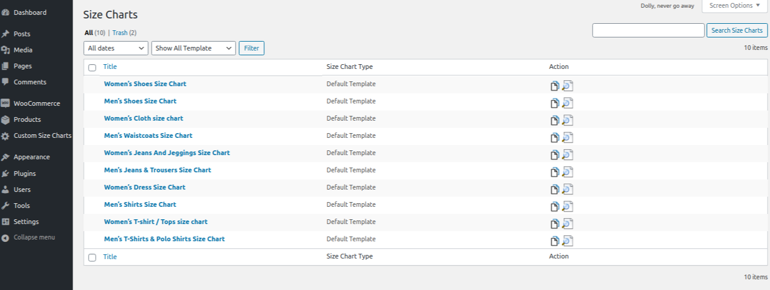Clone the Women's Shoes Size Chart
Viewport: 770px width, 290px height.
(x=555, y=86)
